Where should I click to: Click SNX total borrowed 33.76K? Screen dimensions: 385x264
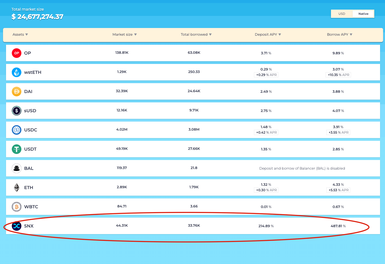coord(194,225)
